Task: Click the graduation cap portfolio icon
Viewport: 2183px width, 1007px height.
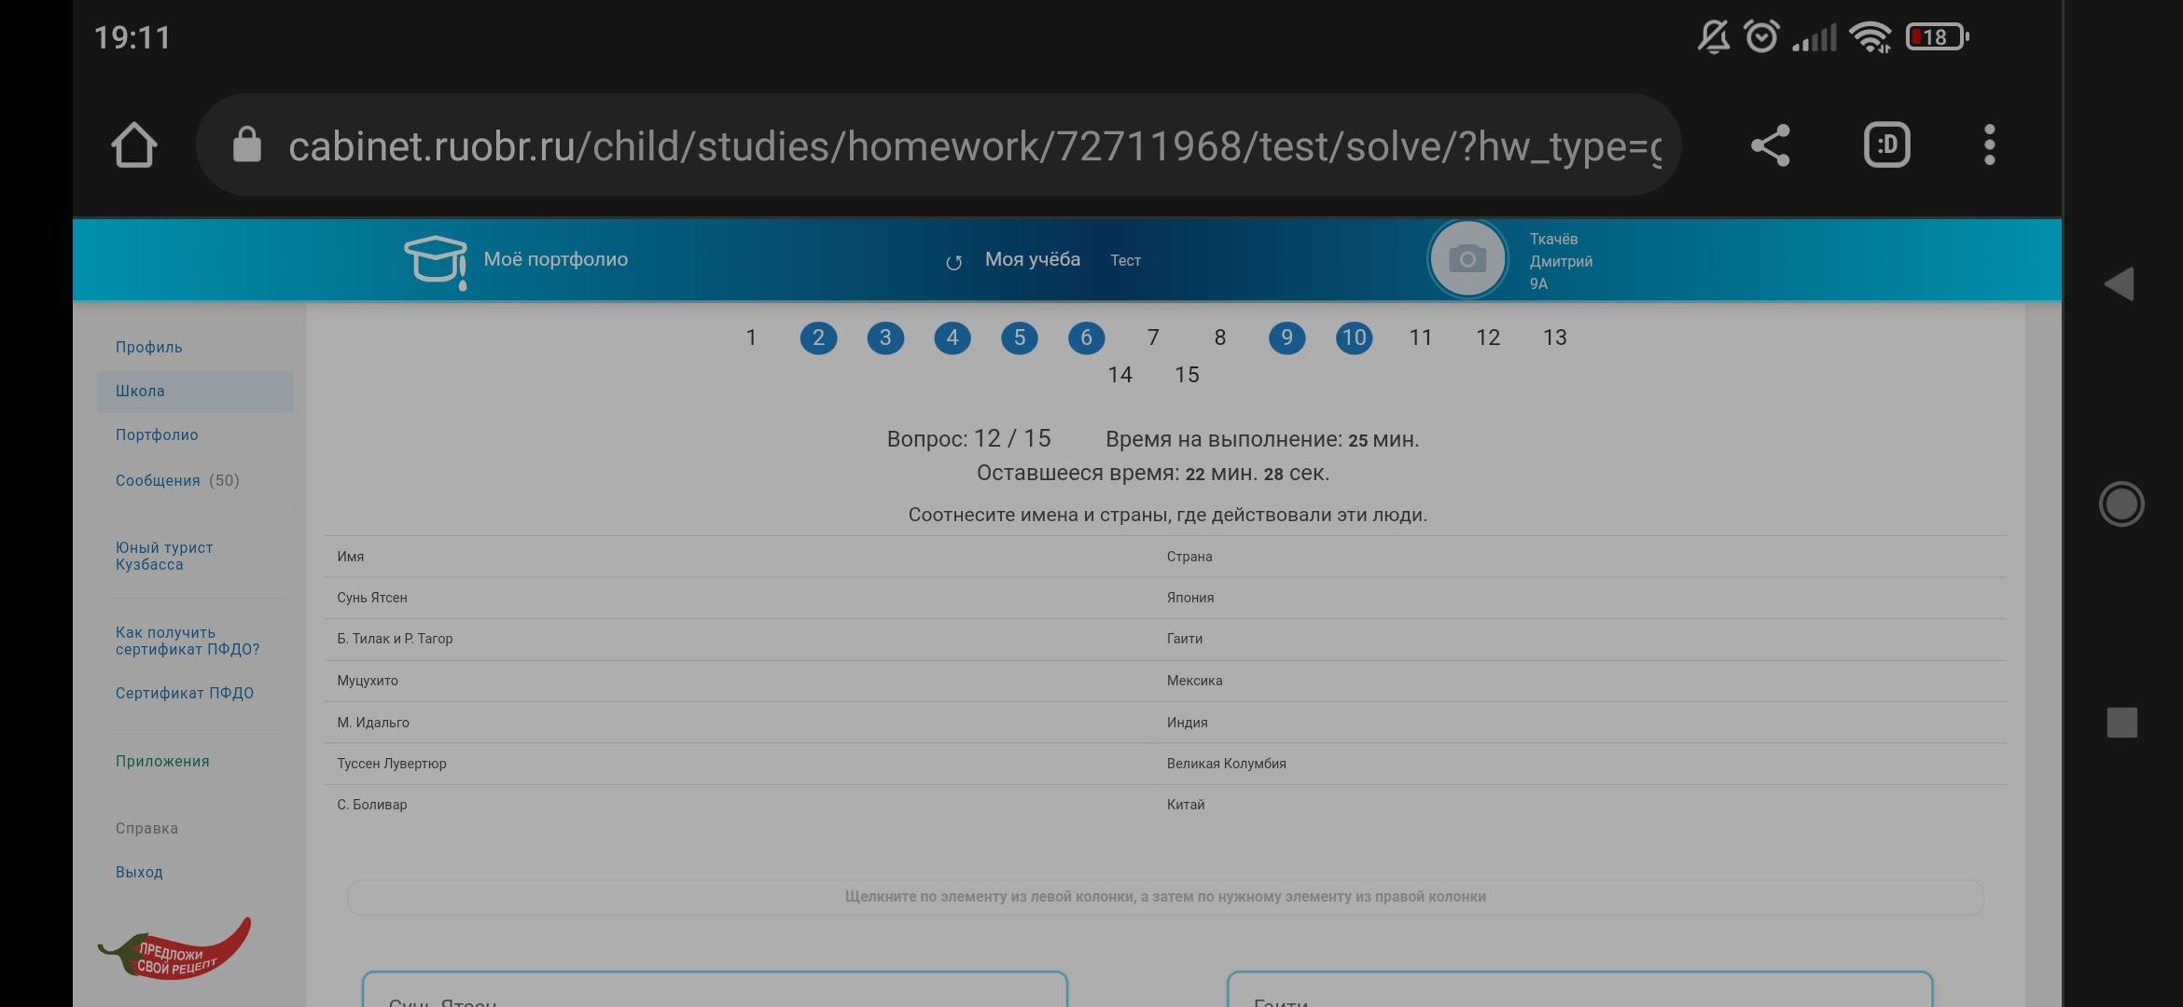Action: tap(435, 261)
